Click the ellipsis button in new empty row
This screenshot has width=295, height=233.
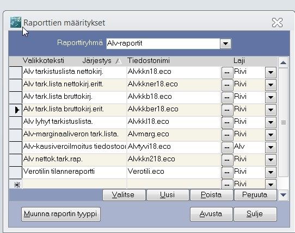point(227,184)
